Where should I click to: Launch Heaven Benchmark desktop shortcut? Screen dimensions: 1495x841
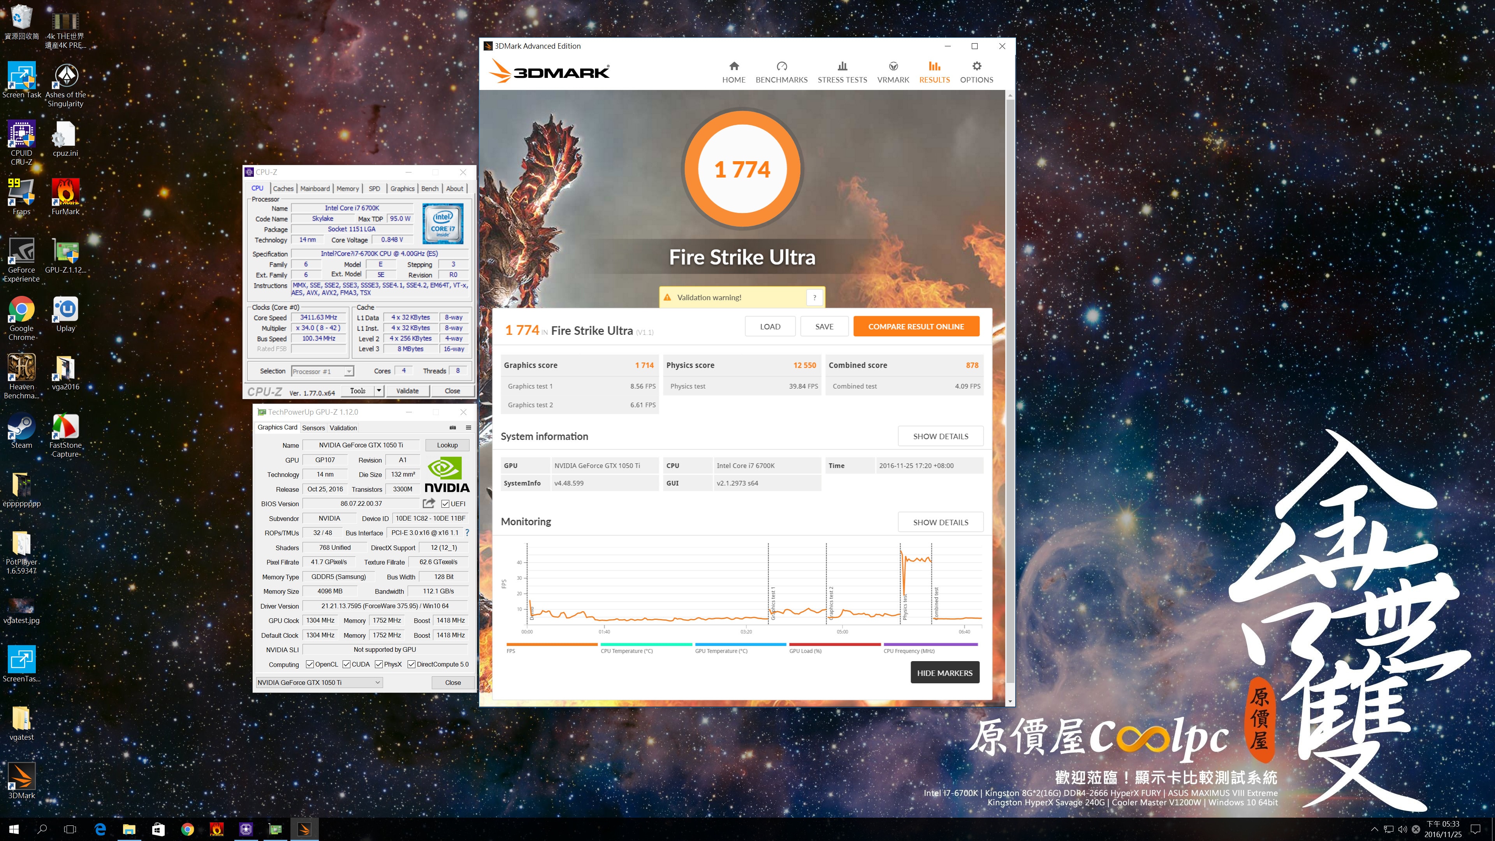[x=21, y=377]
